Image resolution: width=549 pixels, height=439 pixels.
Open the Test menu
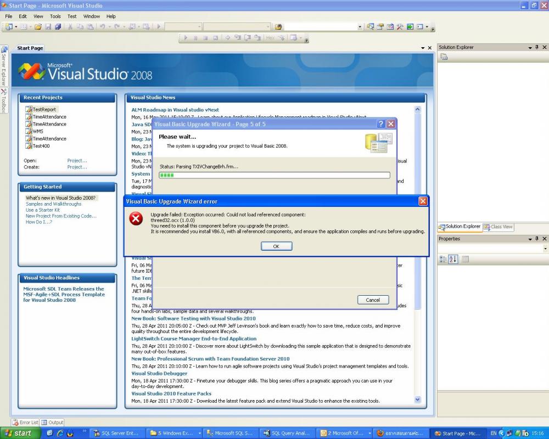pyautogui.click(x=72, y=16)
